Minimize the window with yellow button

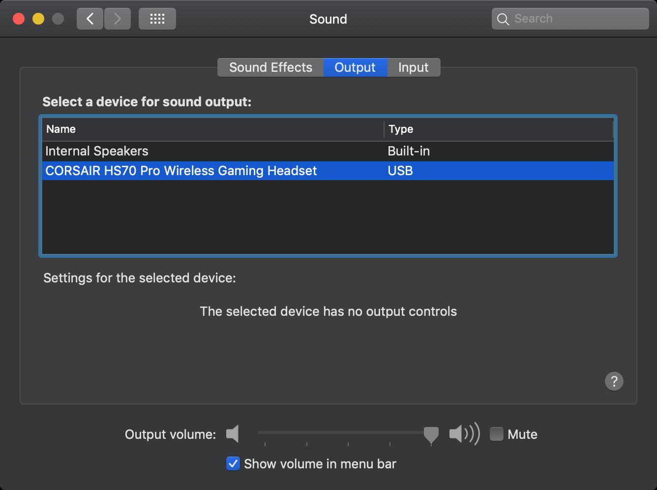coord(38,19)
